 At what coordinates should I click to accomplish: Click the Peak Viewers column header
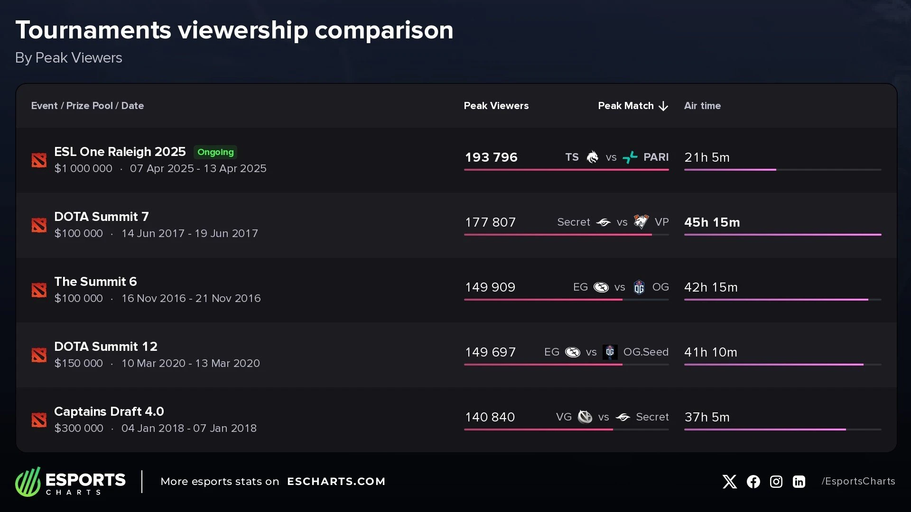tap(496, 106)
